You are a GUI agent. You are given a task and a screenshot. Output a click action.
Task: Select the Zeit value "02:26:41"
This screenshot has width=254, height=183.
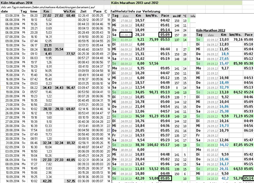(x=83, y=16)
